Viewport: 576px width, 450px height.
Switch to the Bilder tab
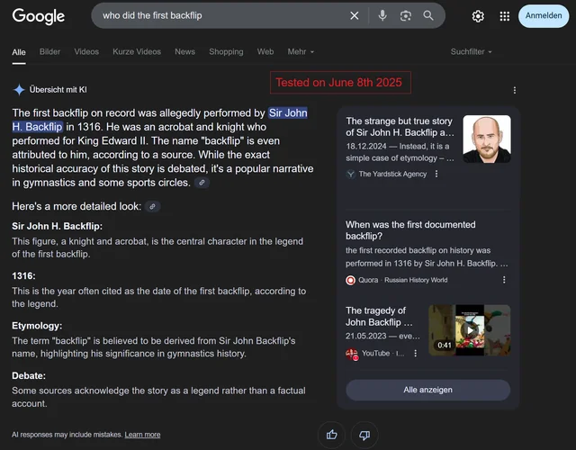click(49, 51)
